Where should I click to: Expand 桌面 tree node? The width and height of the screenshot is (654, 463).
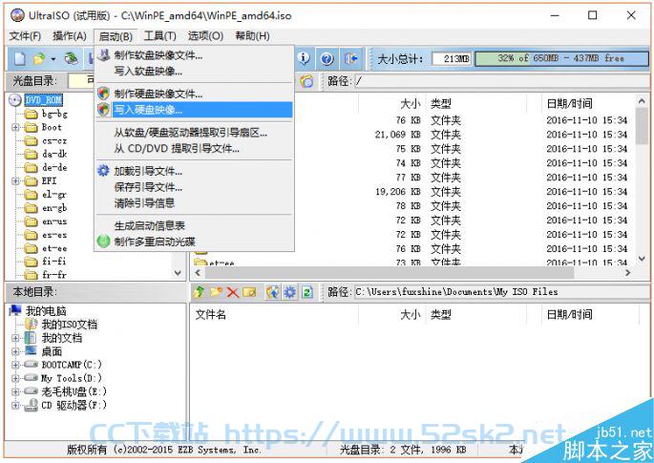(15, 351)
